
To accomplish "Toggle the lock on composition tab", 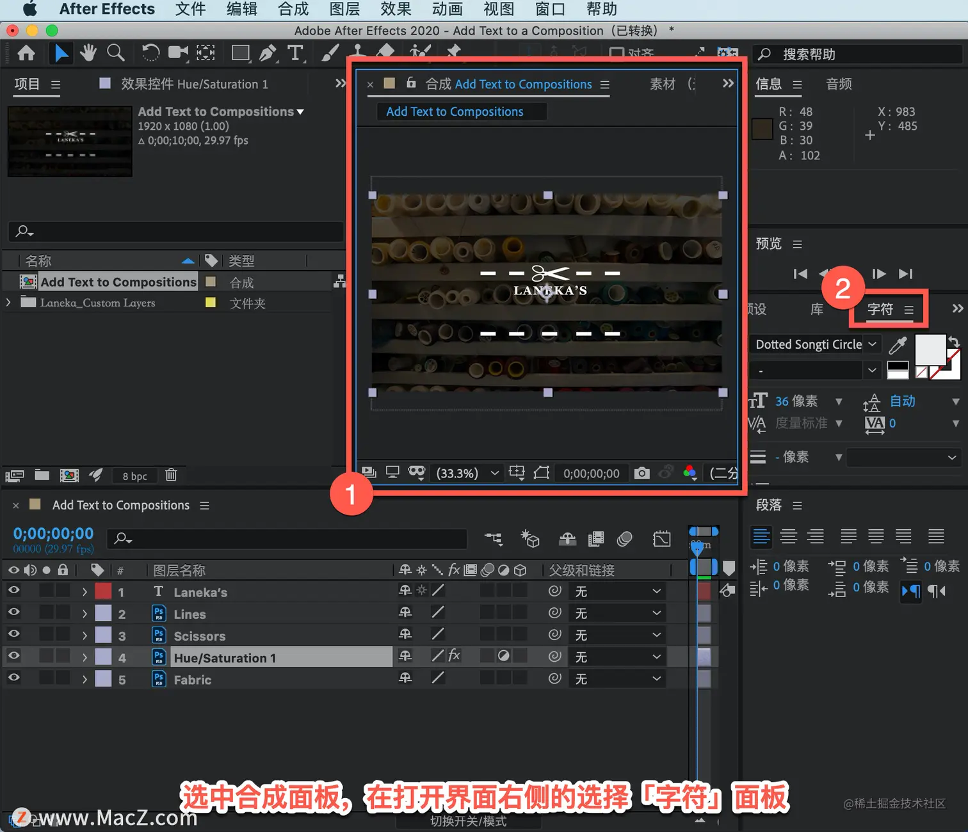I will pyautogui.click(x=411, y=83).
